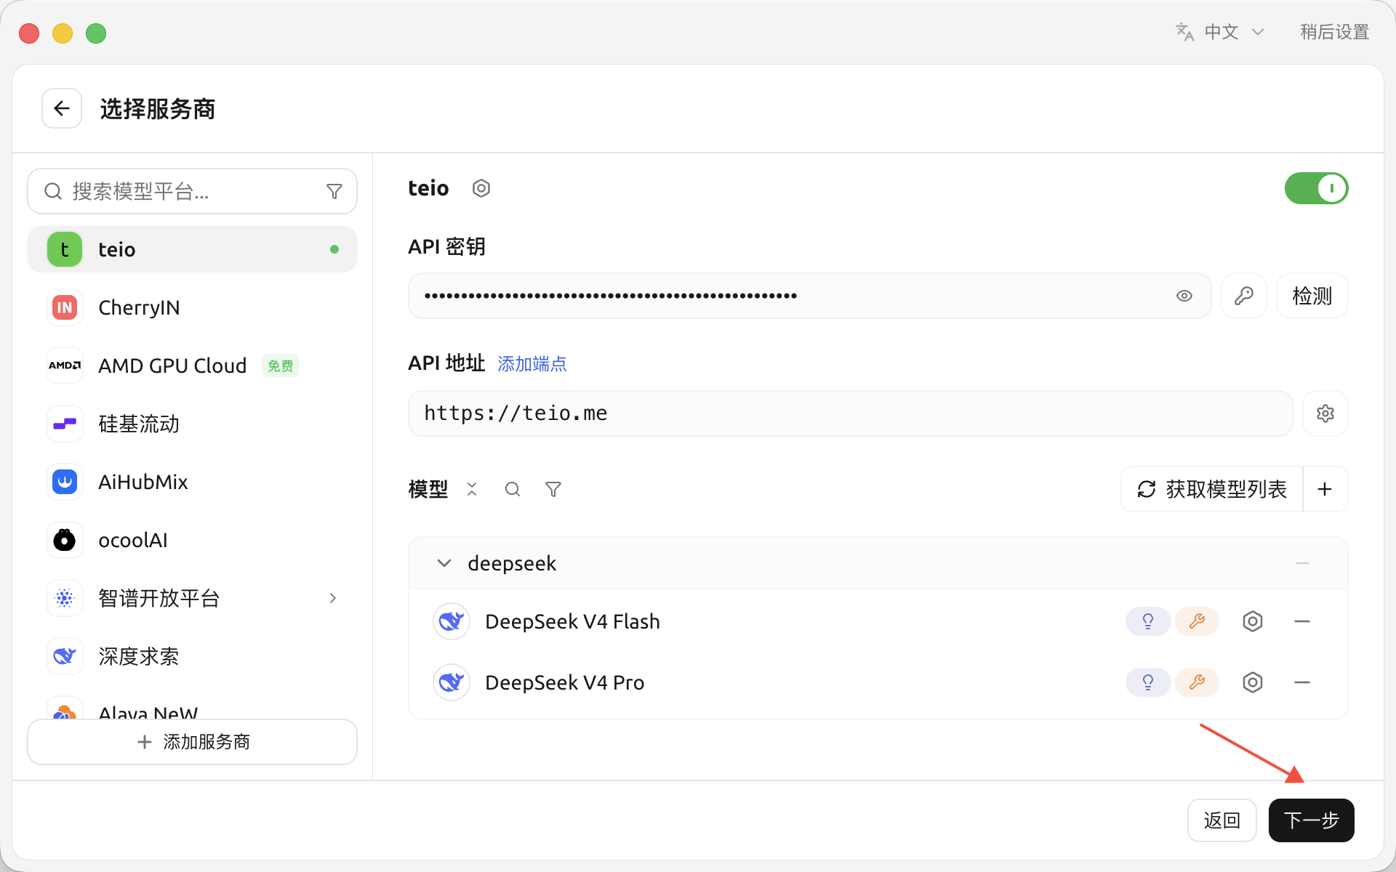Expand the 智谱开放平台 provider chevron

[x=333, y=598]
